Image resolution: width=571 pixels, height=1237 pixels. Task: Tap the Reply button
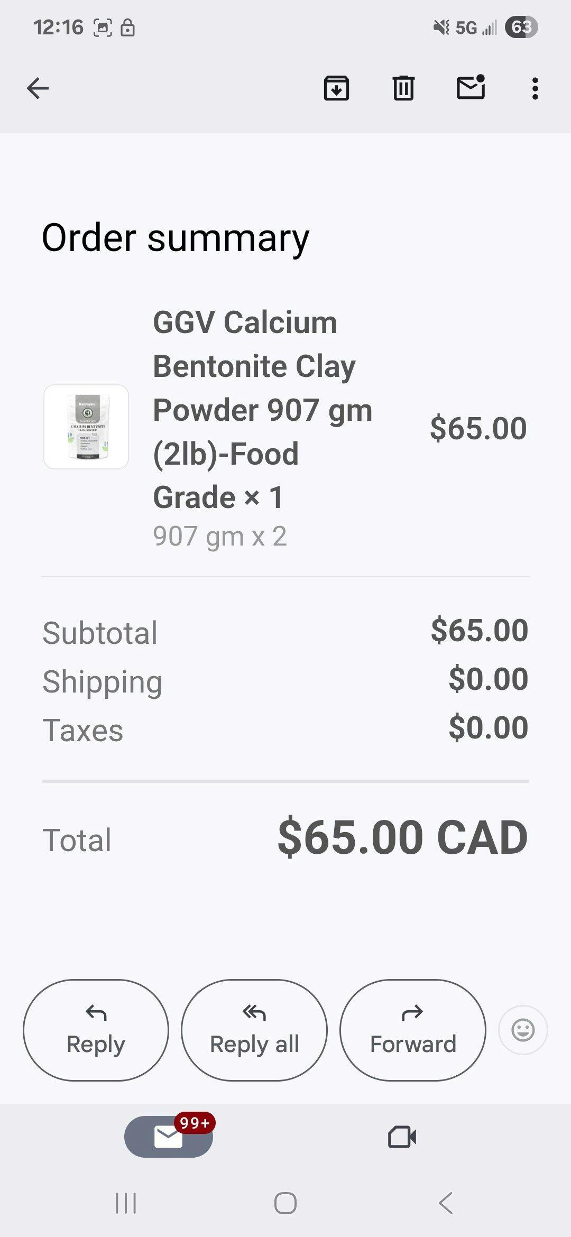[96, 1030]
